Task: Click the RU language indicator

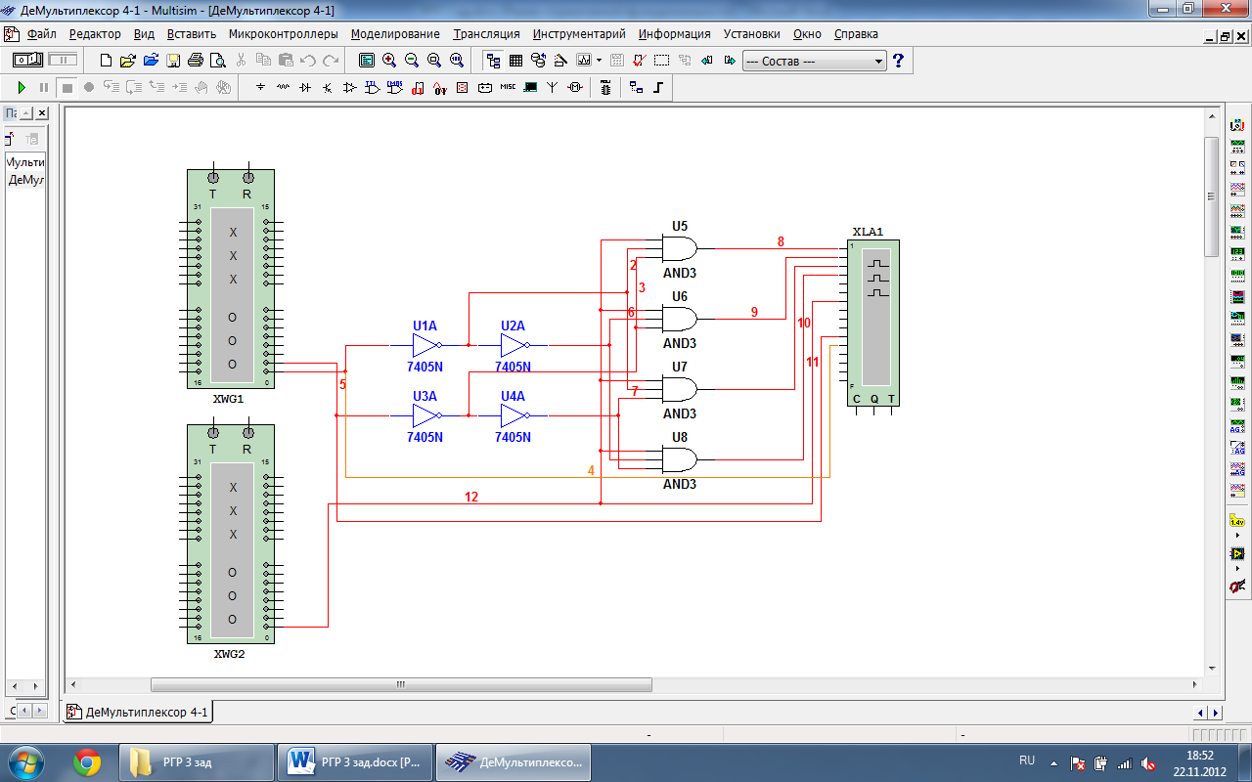Action: 1027,760
